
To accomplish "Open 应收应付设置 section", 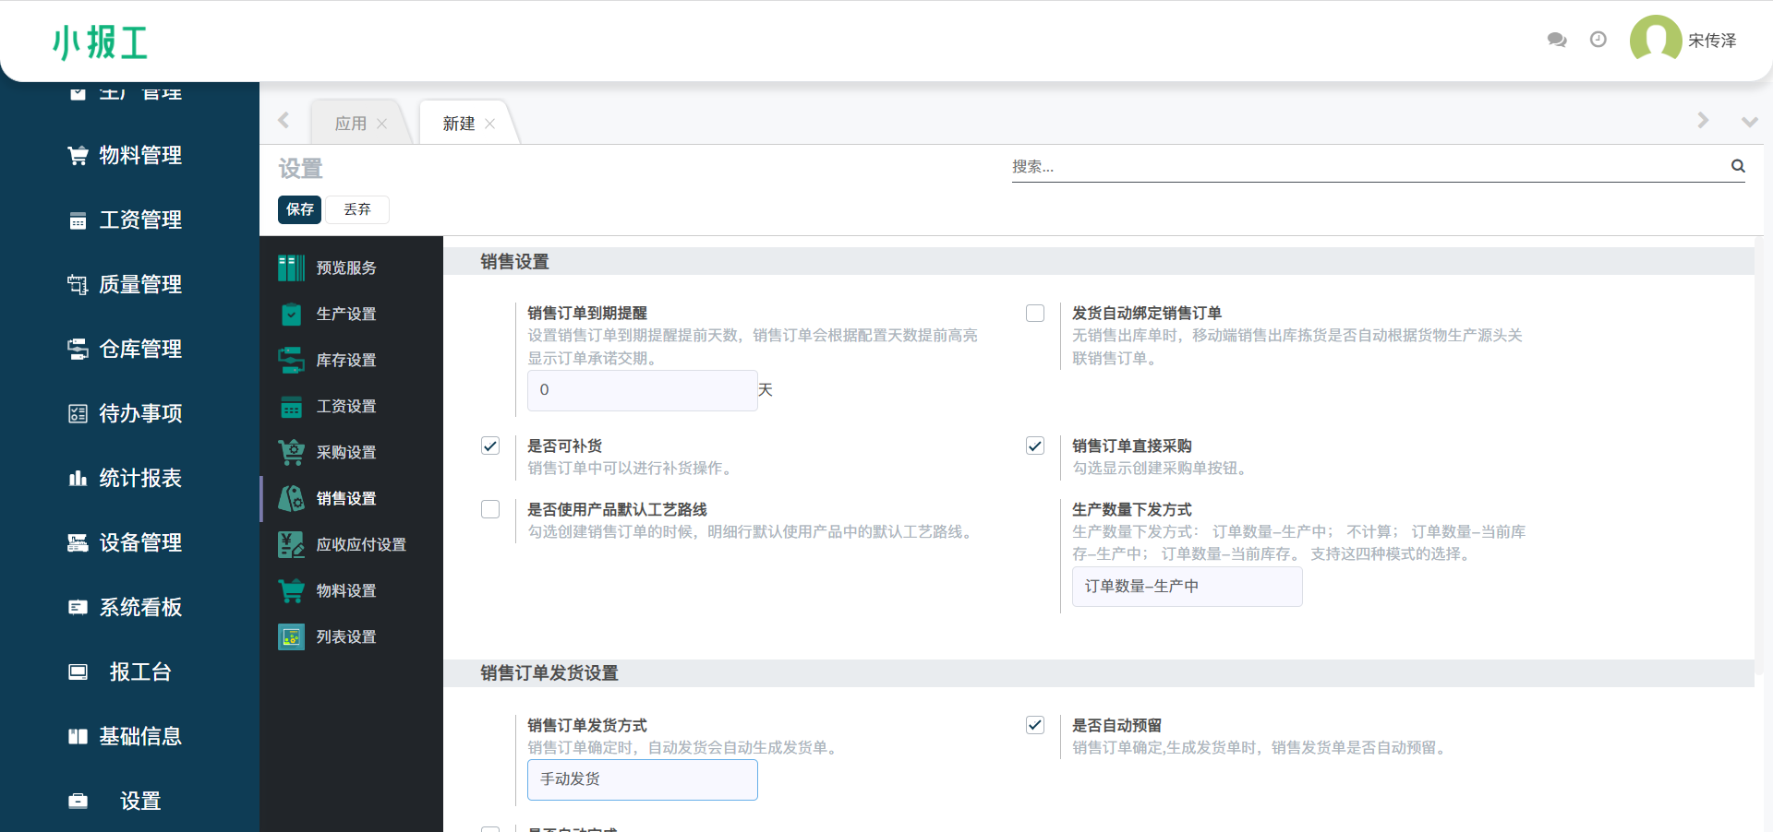I will point(360,544).
